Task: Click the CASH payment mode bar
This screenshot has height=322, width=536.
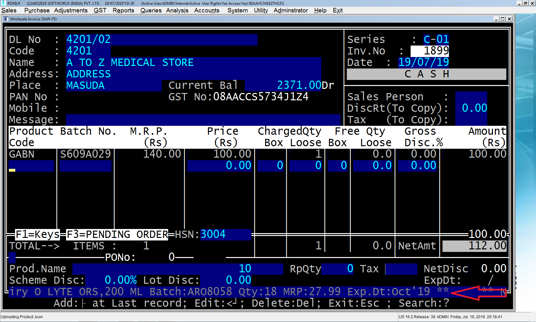Action: (427, 74)
